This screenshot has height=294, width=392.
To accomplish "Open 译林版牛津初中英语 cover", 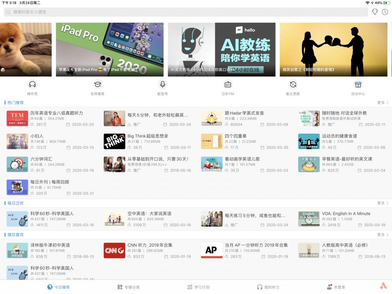I will (x=17, y=250).
